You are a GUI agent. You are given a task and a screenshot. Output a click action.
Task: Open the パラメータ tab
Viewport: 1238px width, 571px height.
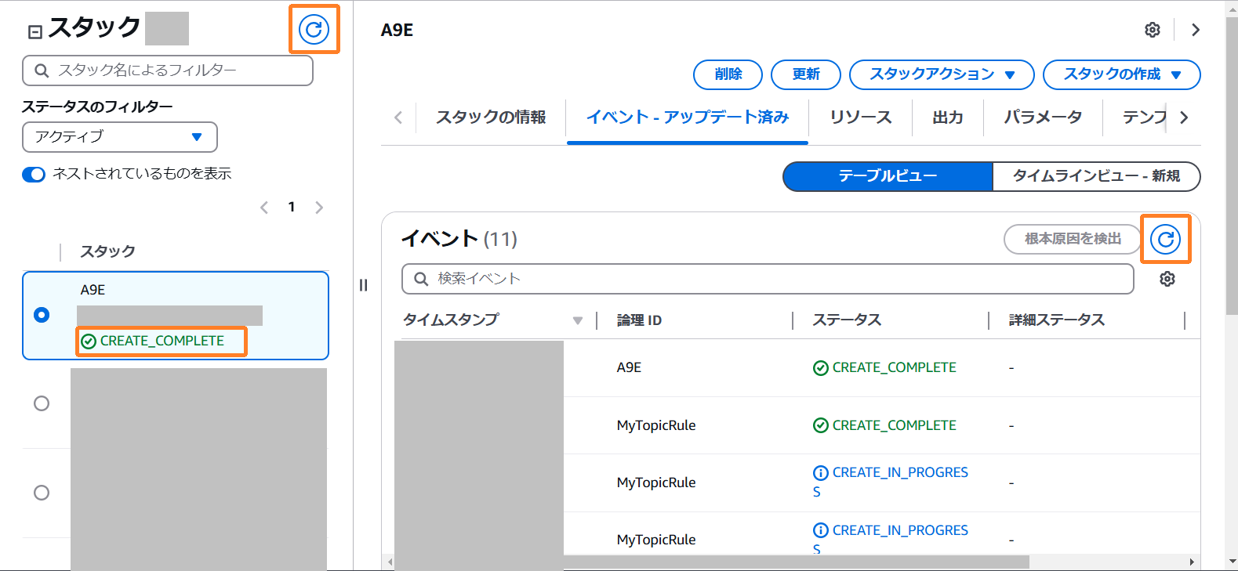(1042, 117)
